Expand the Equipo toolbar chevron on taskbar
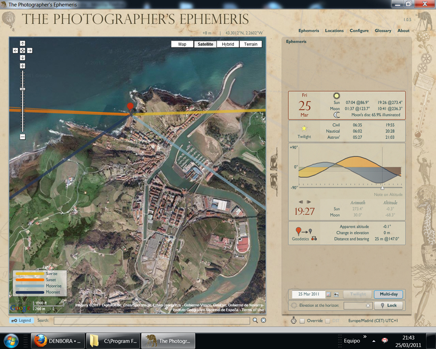The width and height of the screenshot is (436, 349). [x=365, y=337]
